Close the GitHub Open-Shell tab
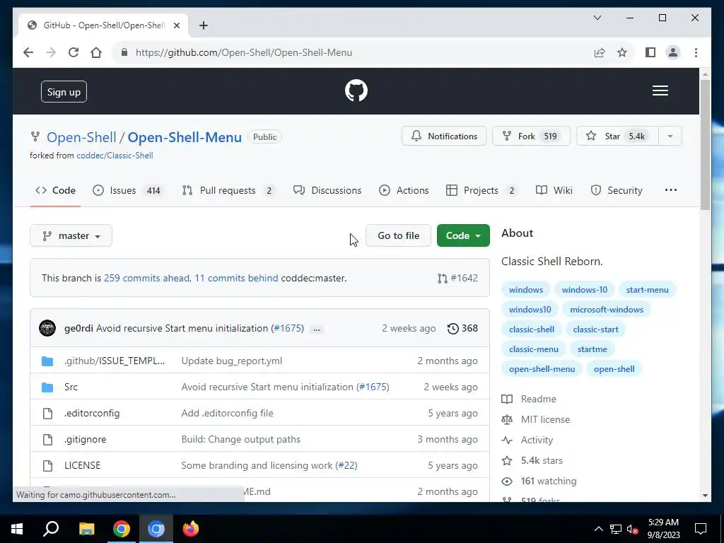724x543 pixels. click(x=176, y=25)
